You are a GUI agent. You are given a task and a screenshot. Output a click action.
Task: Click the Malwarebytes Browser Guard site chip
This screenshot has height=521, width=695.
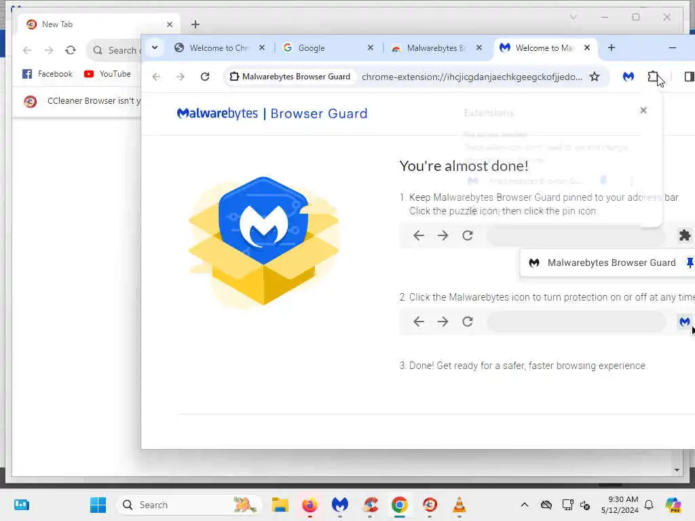290,77
